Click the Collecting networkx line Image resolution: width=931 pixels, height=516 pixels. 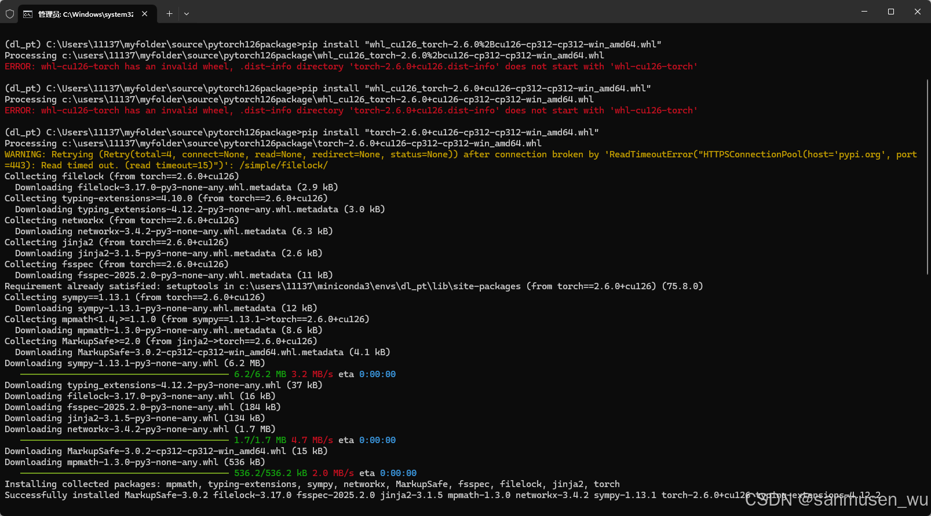[x=122, y=220]
